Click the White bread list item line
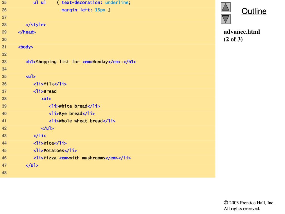285x214 pixels. pos(74,106)
